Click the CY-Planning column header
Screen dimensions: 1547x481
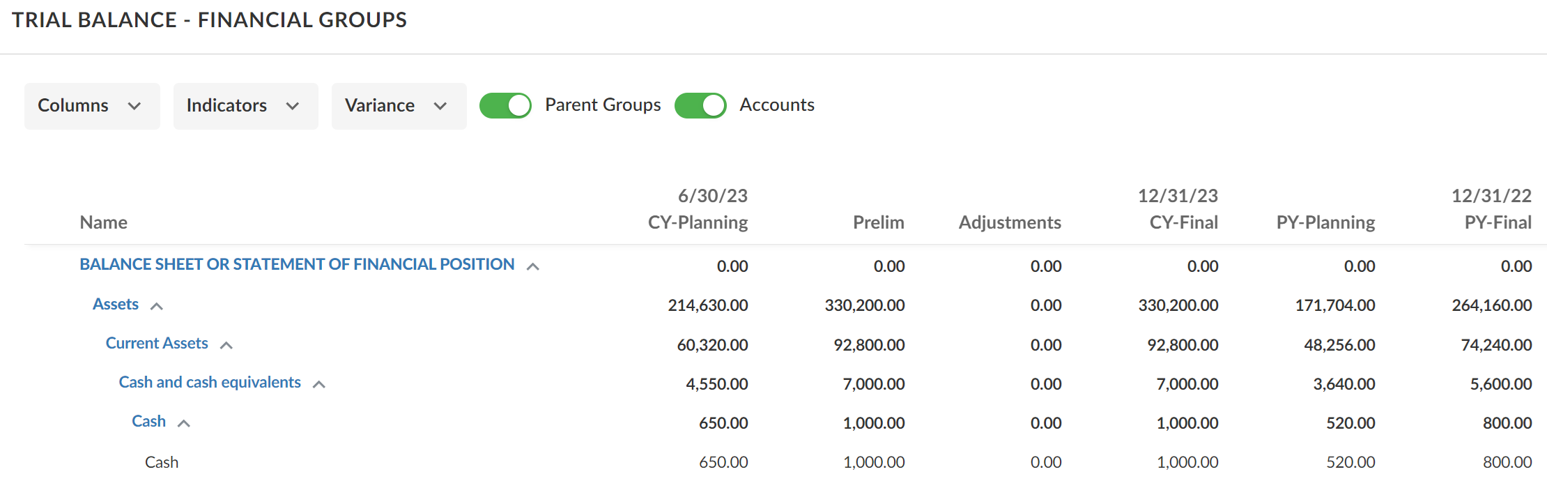698,222
